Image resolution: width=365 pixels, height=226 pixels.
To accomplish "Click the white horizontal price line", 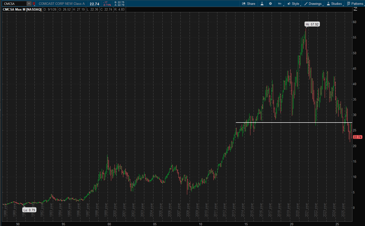I will [x=294, y=122].
